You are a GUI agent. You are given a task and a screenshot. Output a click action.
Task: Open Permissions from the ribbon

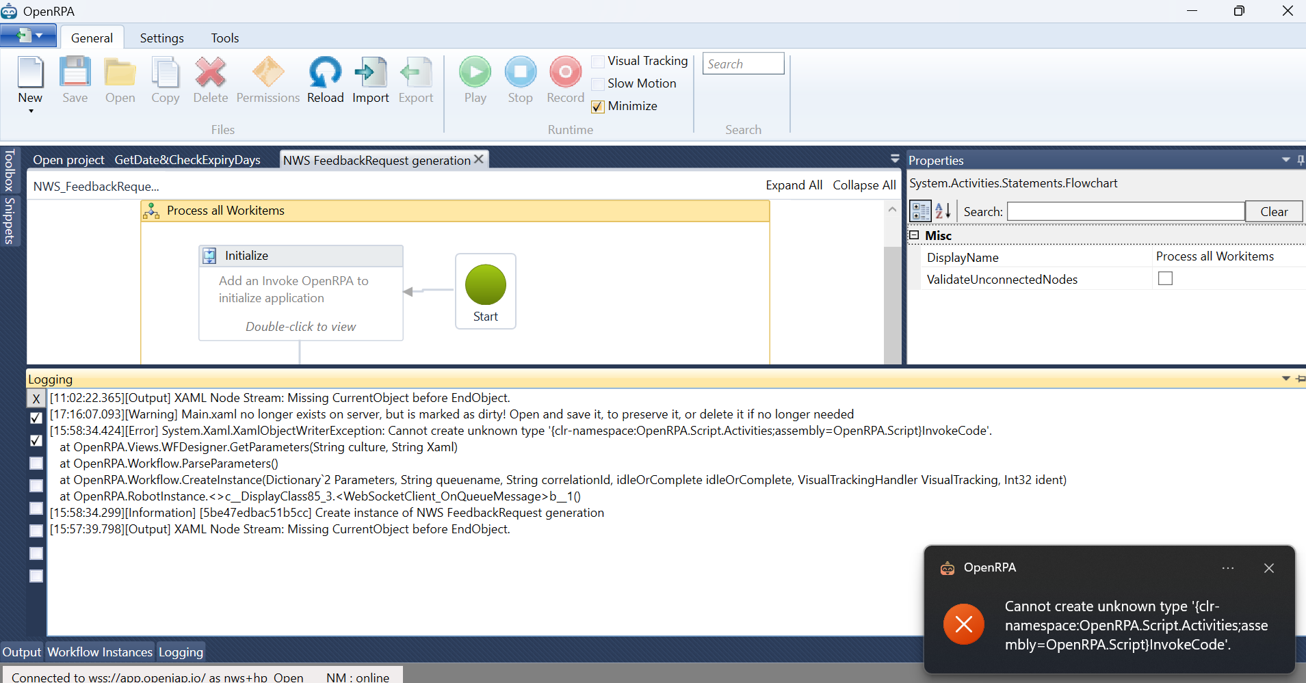click(x=268, y=72)
